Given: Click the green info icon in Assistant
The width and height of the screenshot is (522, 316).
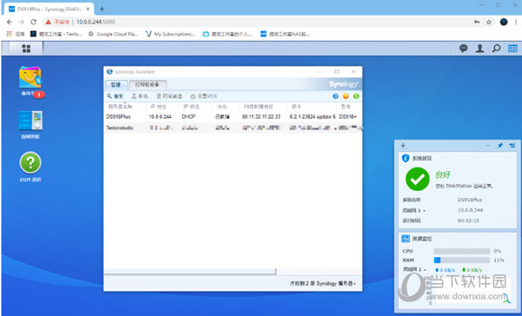Looking at the screenshot, I should [x=356, y=96].
